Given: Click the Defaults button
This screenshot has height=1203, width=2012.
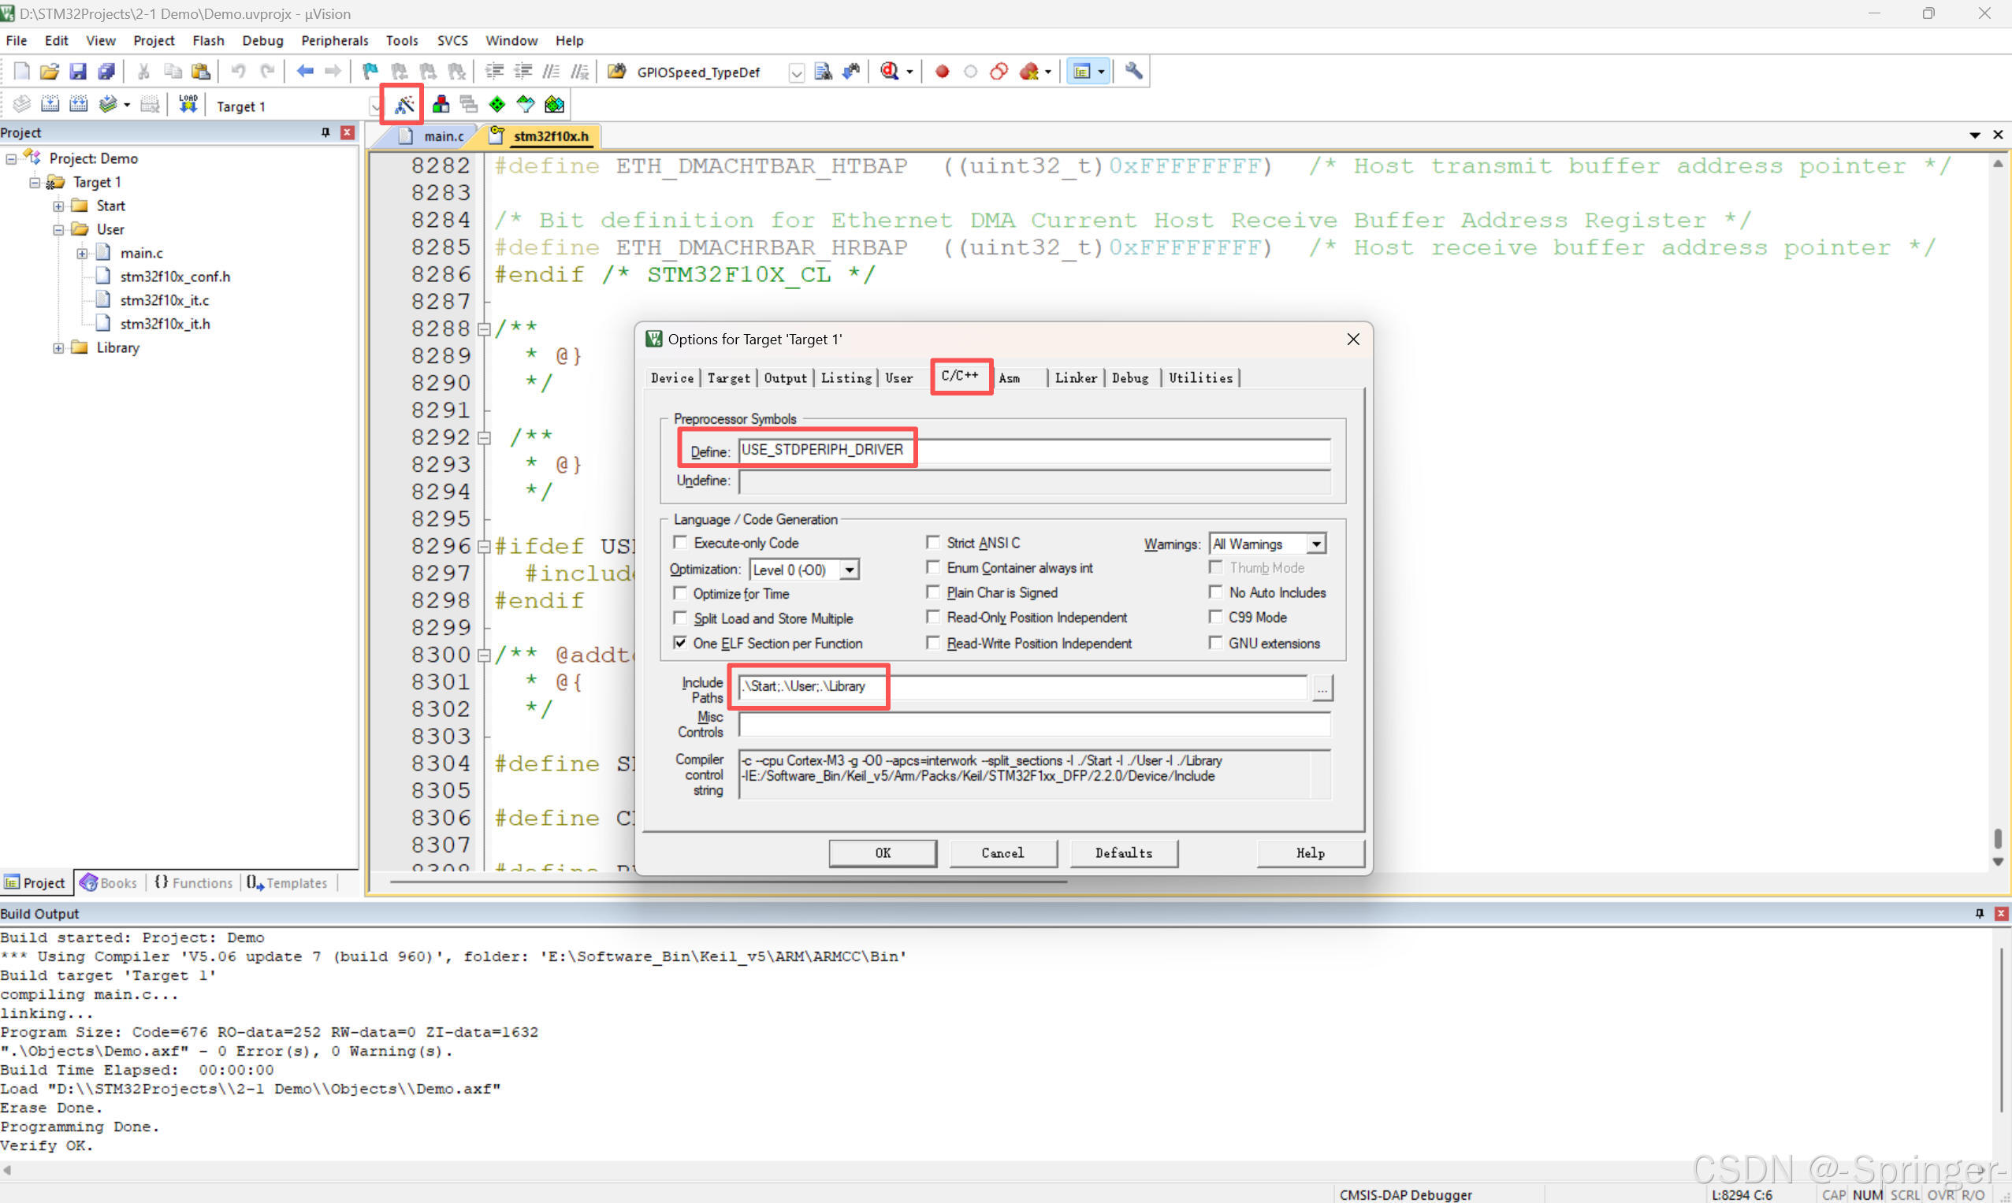Looking at the screenshot, I should (x=1123, y=852).
